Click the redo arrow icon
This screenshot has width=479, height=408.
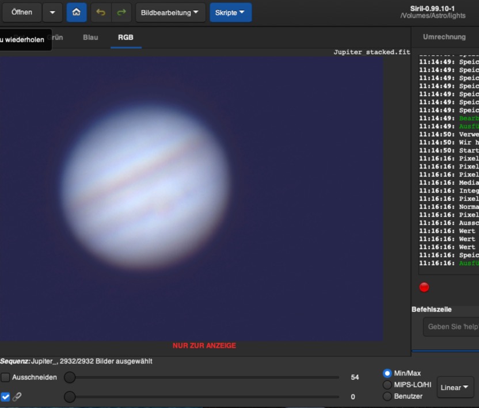(121, 12)
